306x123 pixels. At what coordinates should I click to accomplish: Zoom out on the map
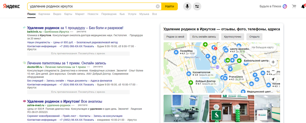[x=273, y=70]
